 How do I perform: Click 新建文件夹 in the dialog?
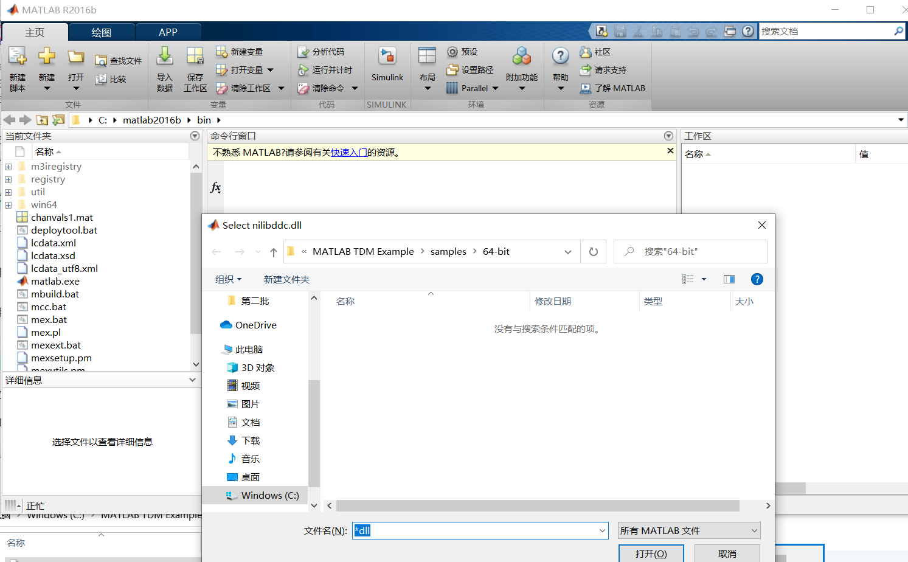point(286,279)
